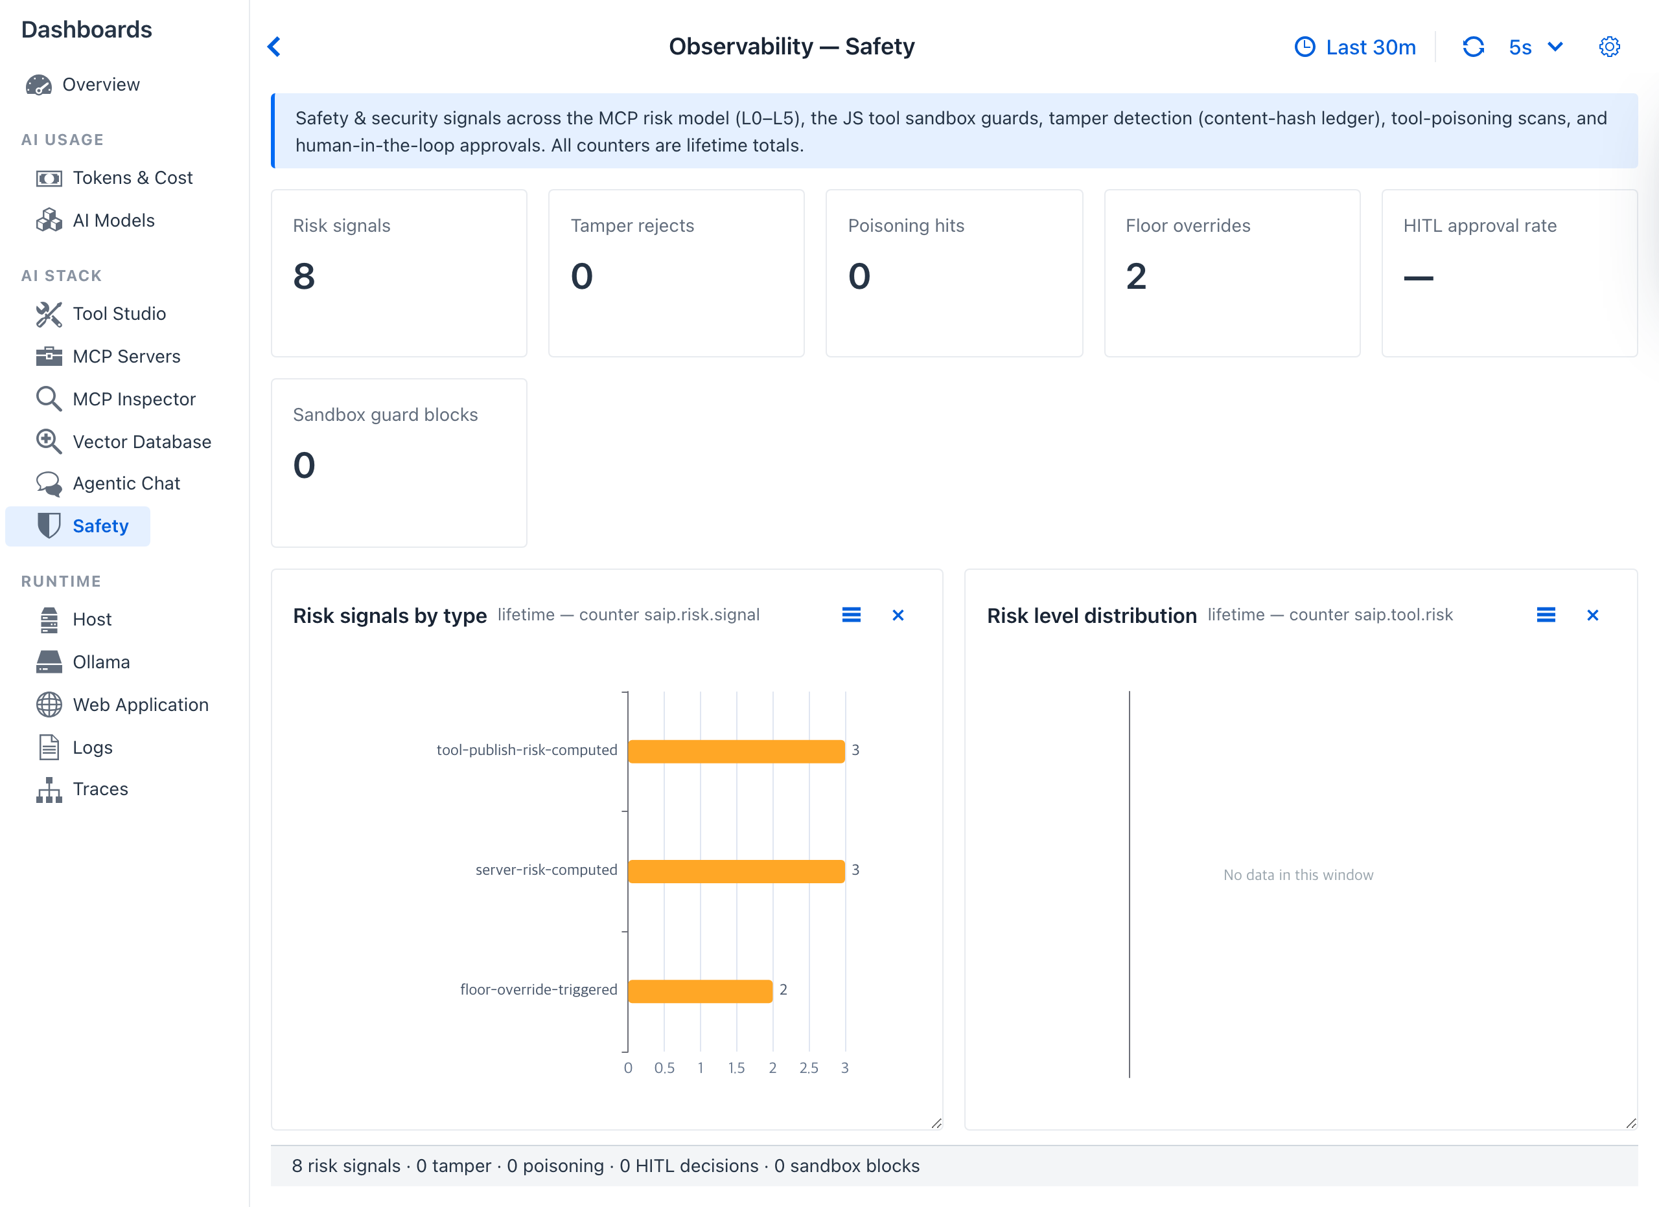Click the Risk signals card
1659x1207 pixels.
click(x=399, y=273)
